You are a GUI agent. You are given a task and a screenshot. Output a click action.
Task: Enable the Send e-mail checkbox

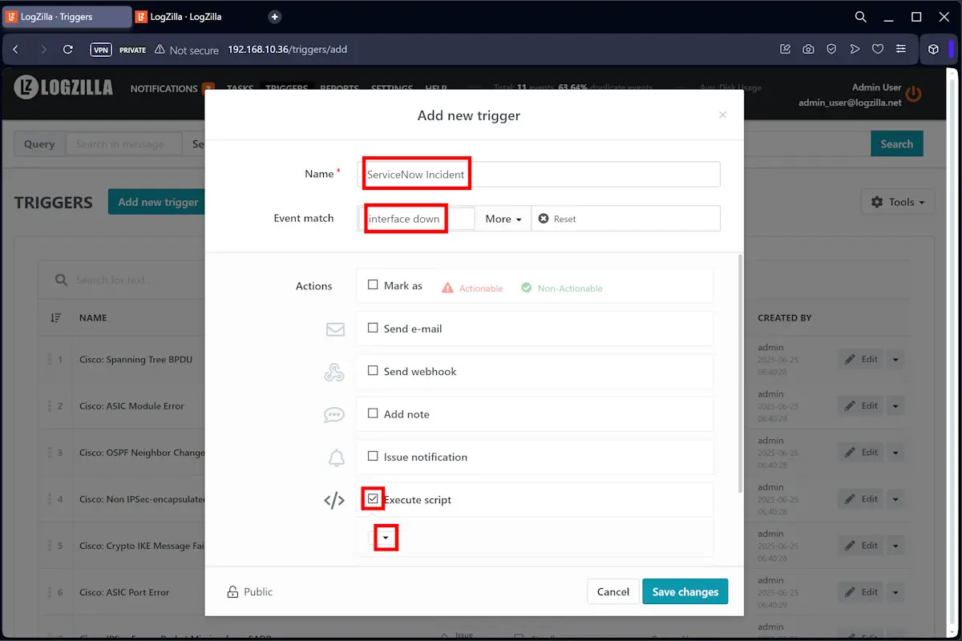(373, 329)
